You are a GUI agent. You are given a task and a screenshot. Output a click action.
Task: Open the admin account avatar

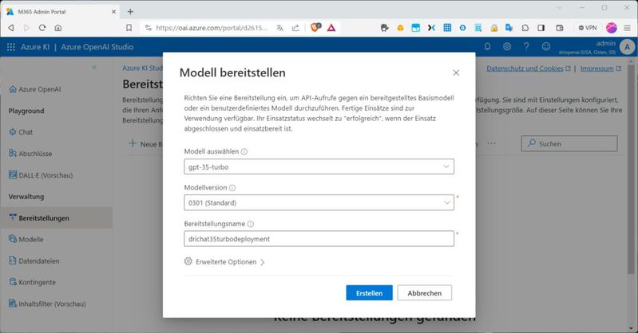(x=627, y=47)
